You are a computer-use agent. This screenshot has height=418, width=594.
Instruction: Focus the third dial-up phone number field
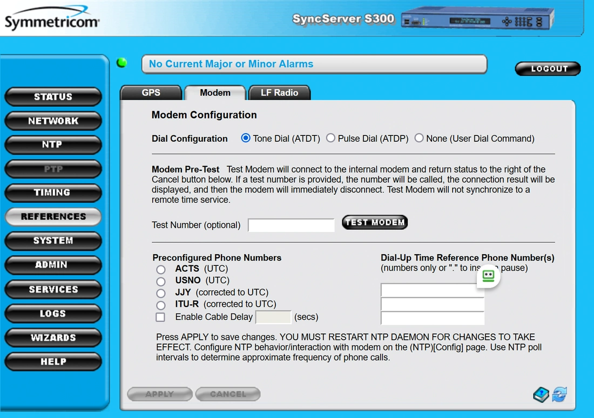[x=432, y=318]
